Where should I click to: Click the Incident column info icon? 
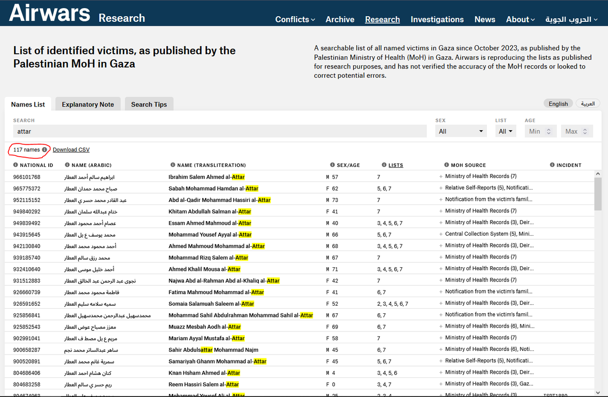[552, 165]
